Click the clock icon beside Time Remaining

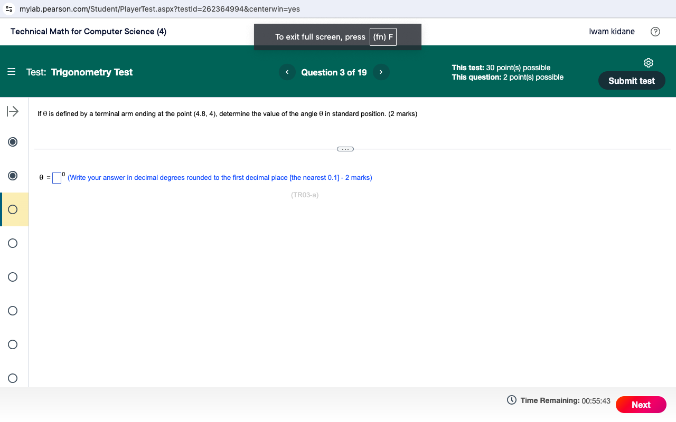511,400
